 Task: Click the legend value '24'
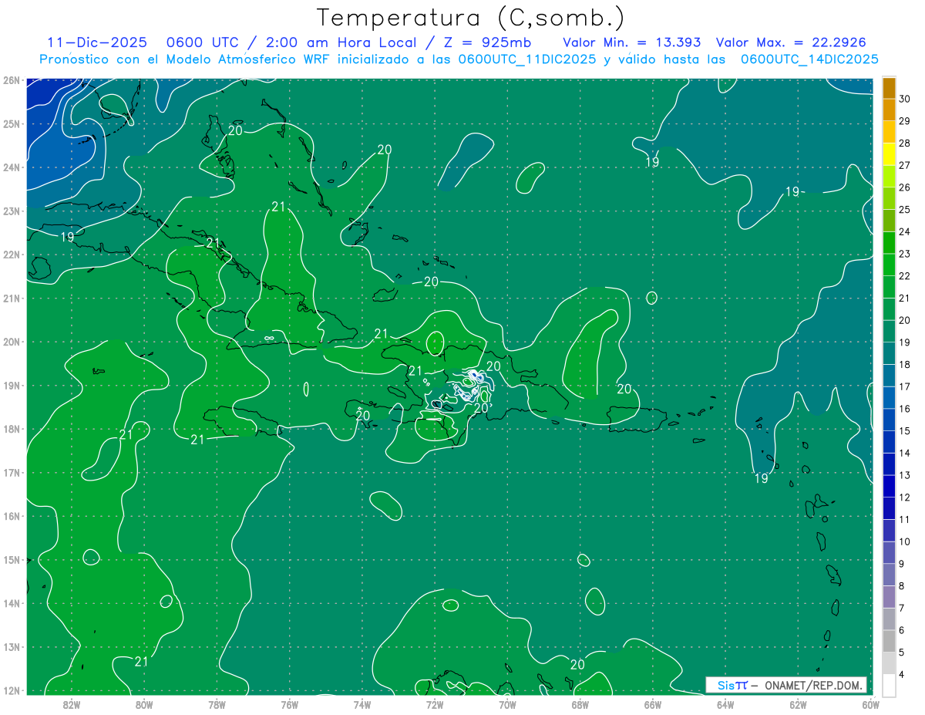(x=905, y=231)
